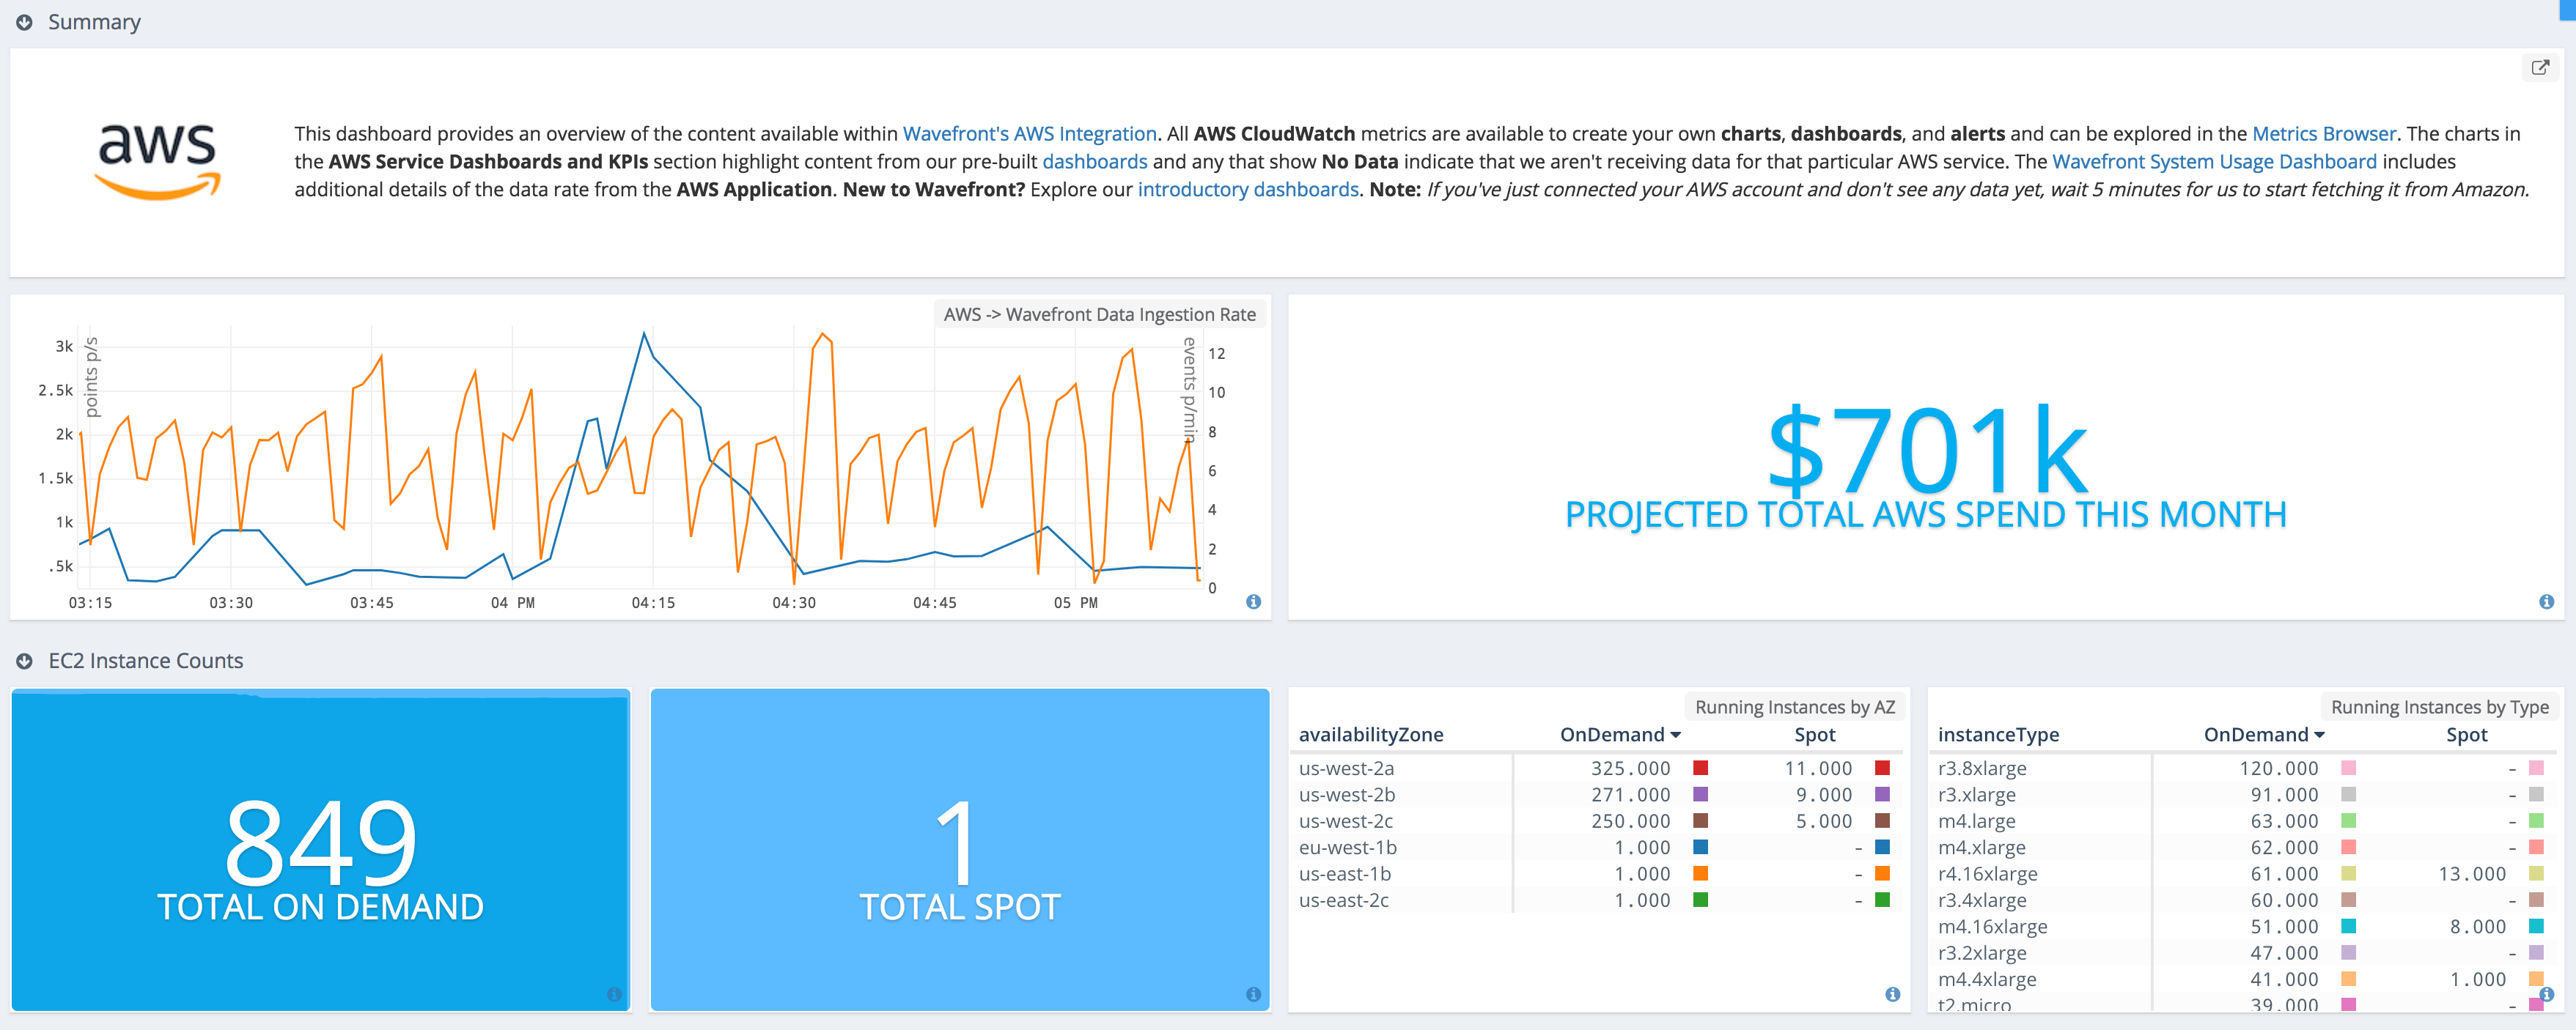Click green OnDemand swatch for us-east-2c
2576x1030 pixels.
[1700, 900]
